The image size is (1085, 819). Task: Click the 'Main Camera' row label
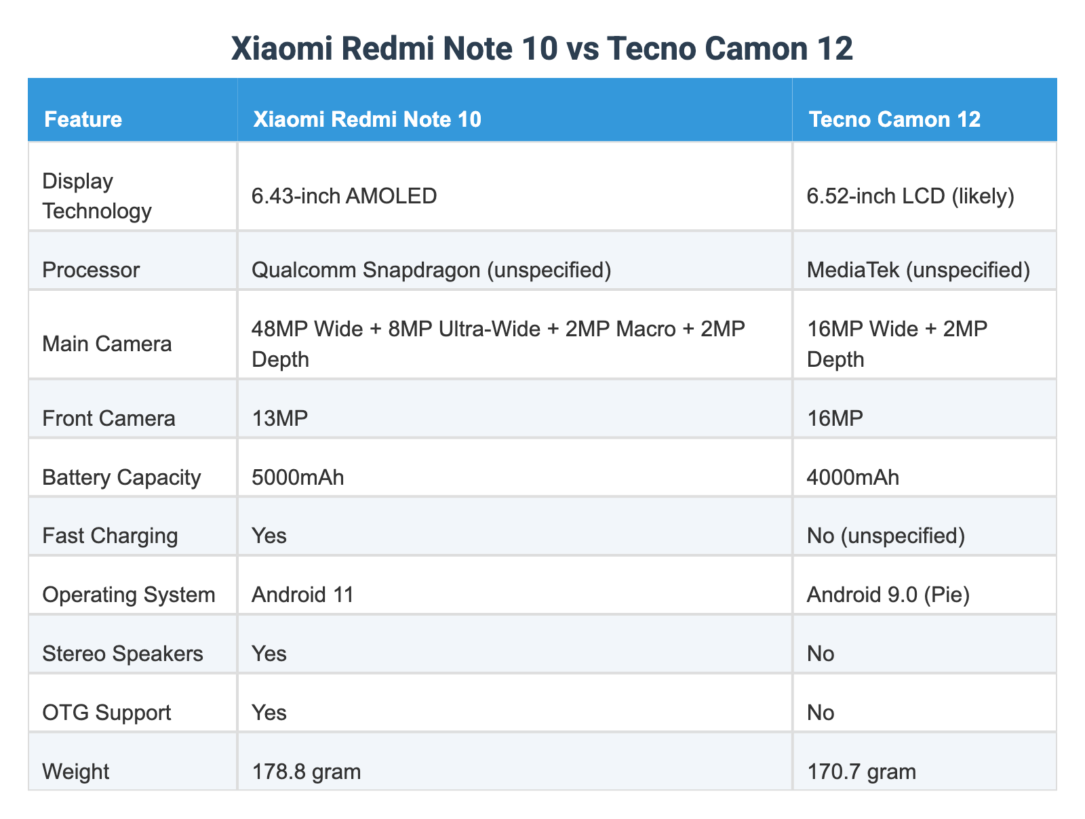tap(106, 344)
